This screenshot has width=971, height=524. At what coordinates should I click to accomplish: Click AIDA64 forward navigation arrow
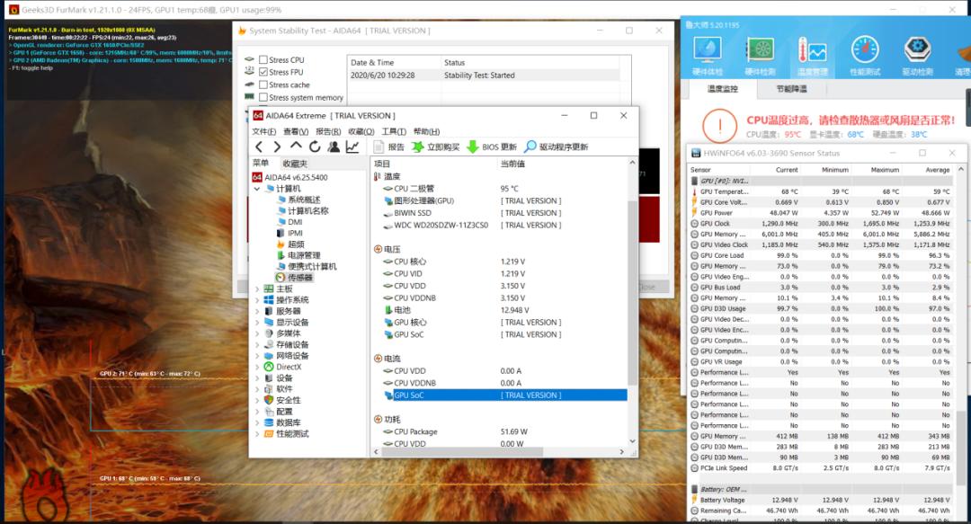[277, 147]
